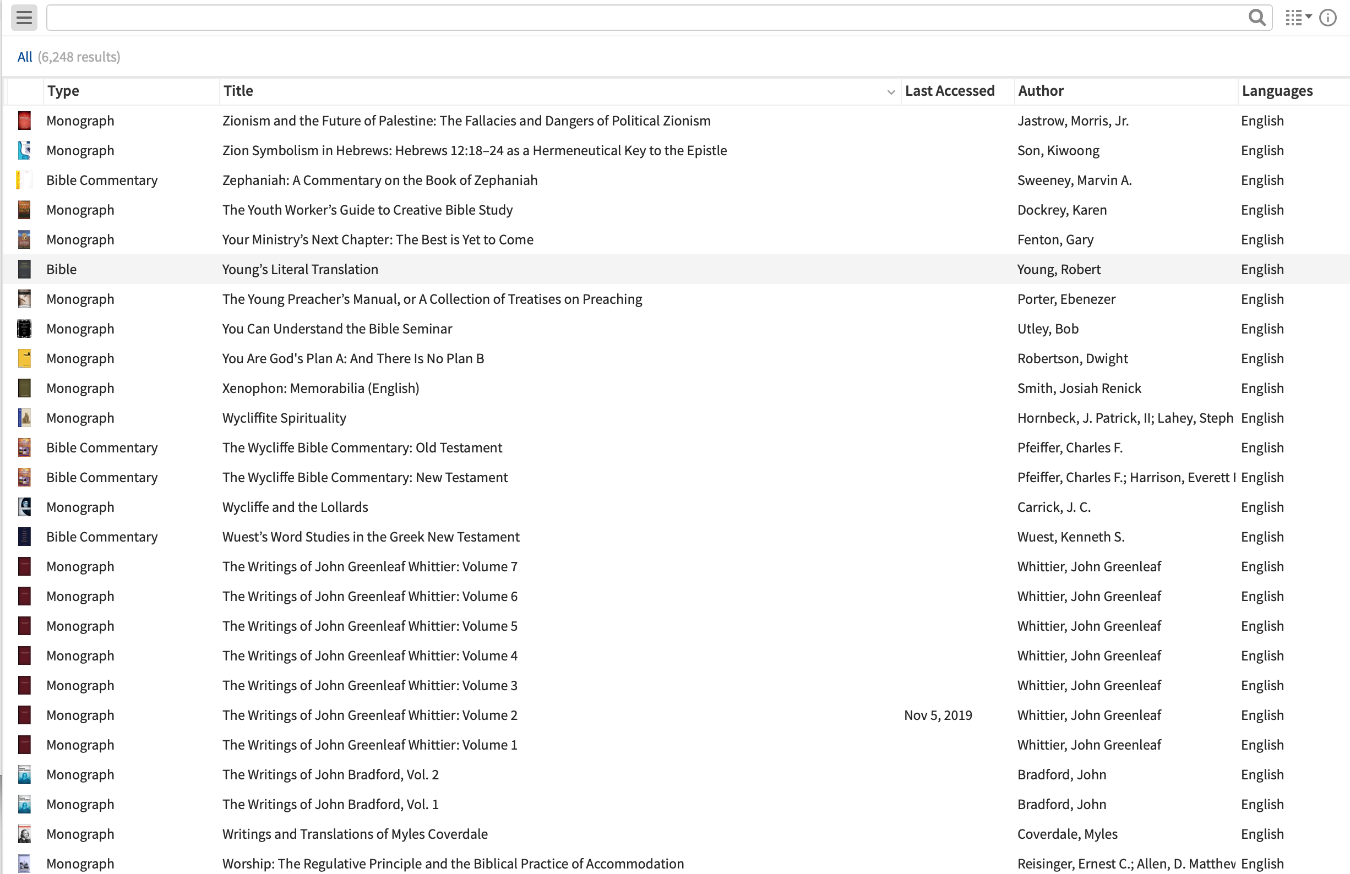
Task: Click the library search input field
Action: click(x=646, y=18)
